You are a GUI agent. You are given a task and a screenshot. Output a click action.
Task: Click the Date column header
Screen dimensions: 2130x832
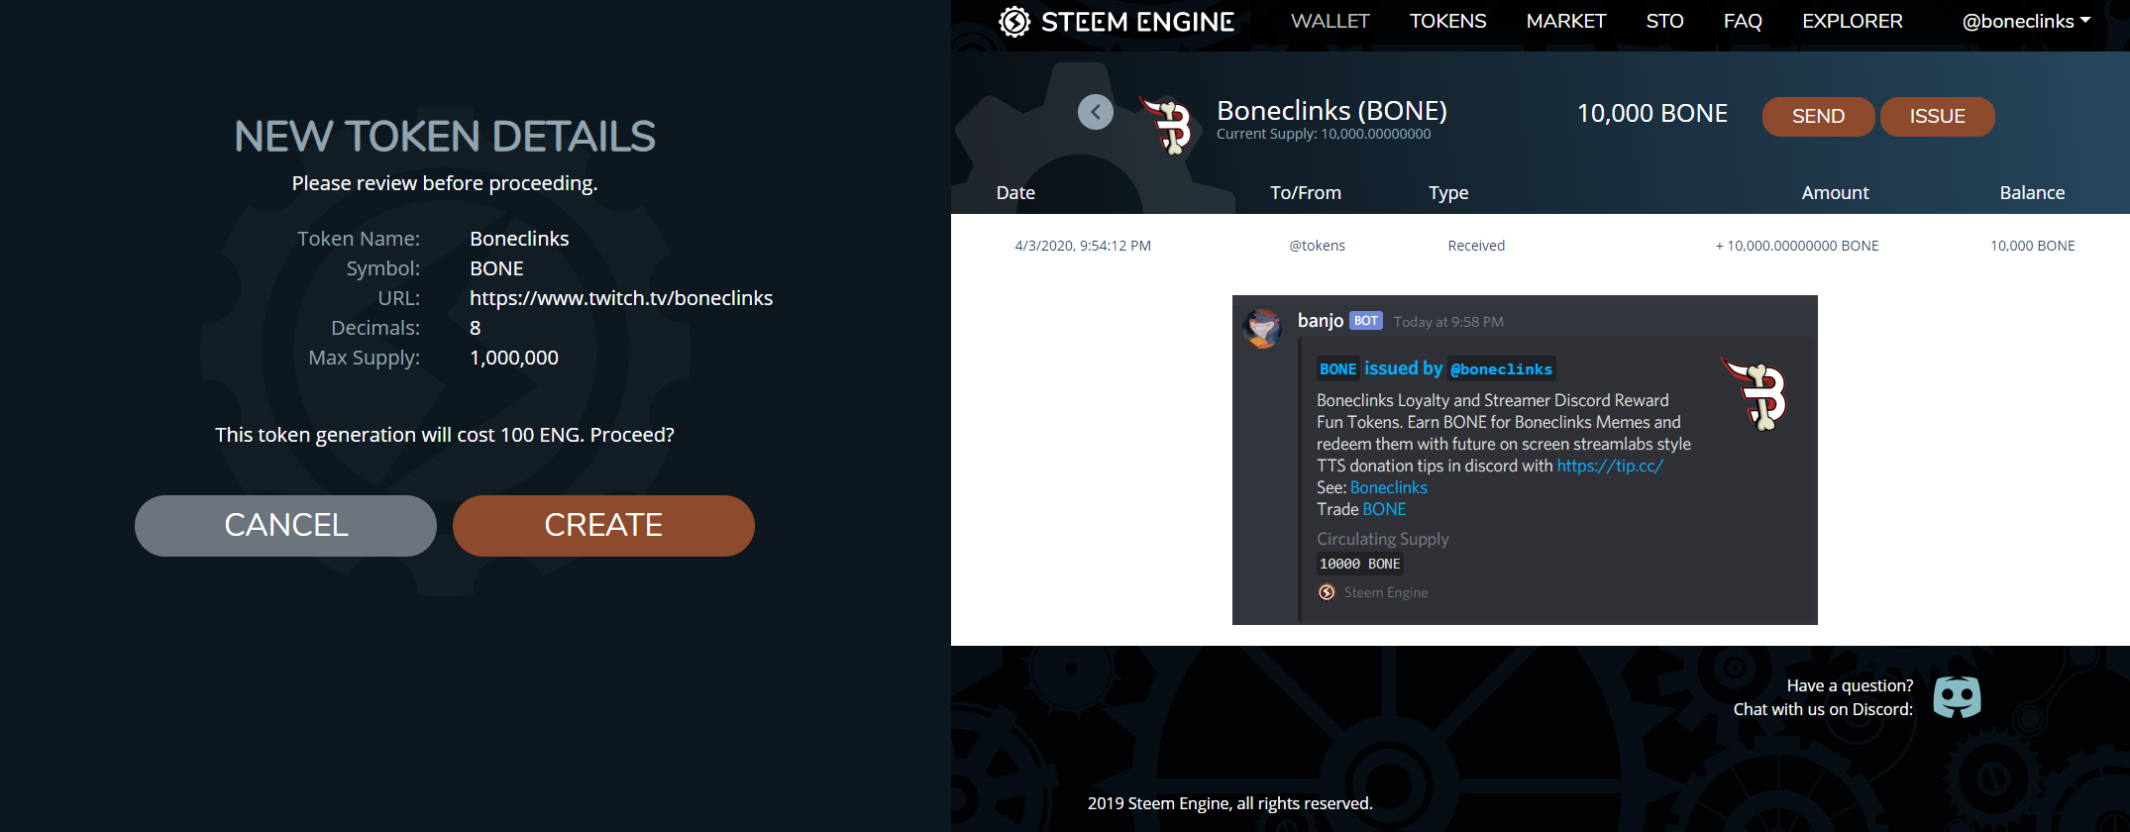[x=1015, y=193]
